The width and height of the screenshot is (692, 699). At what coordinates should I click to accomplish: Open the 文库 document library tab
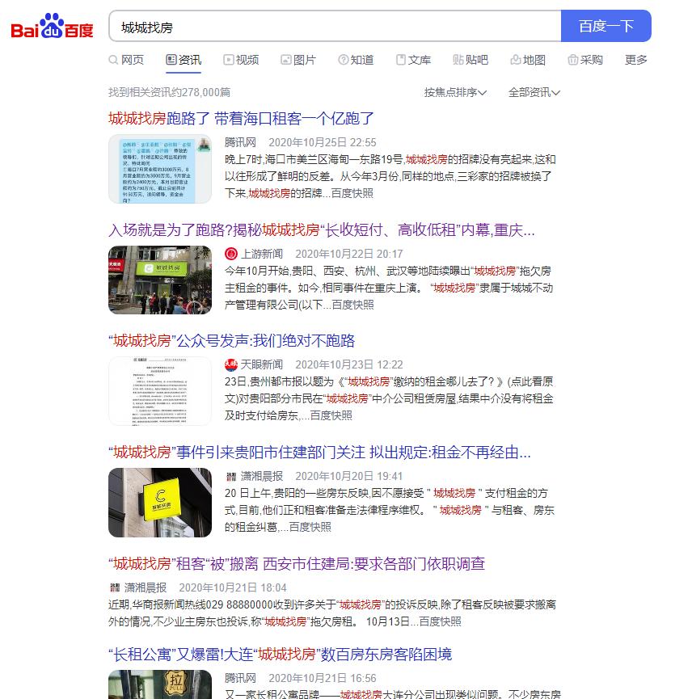coord(413,60)
